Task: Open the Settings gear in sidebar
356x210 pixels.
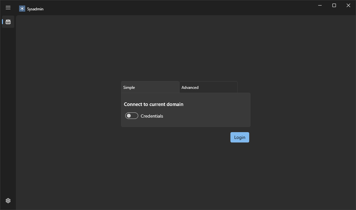Action: pos(8,201)
